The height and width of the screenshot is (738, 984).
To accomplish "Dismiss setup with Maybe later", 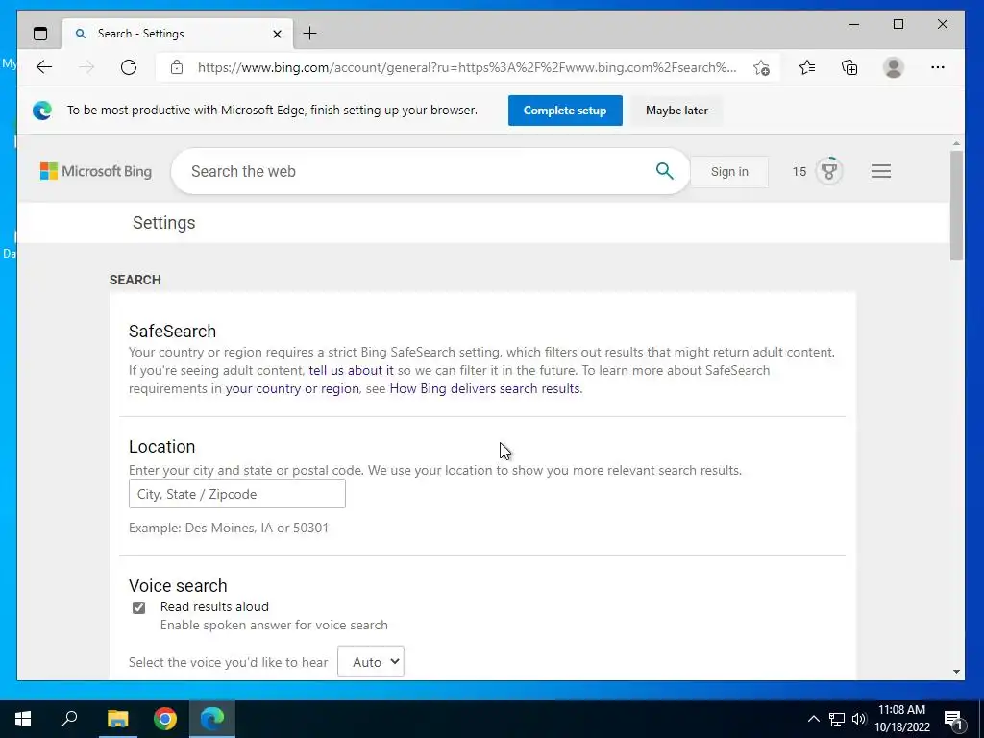I will [x=676, y=111].
